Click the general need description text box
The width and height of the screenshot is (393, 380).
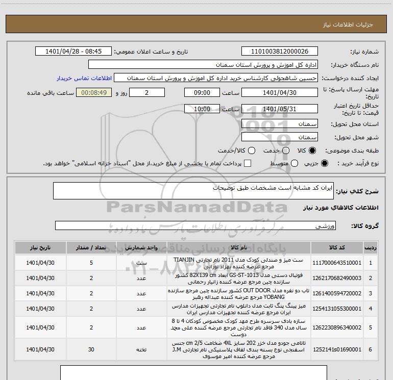[193, 191]
